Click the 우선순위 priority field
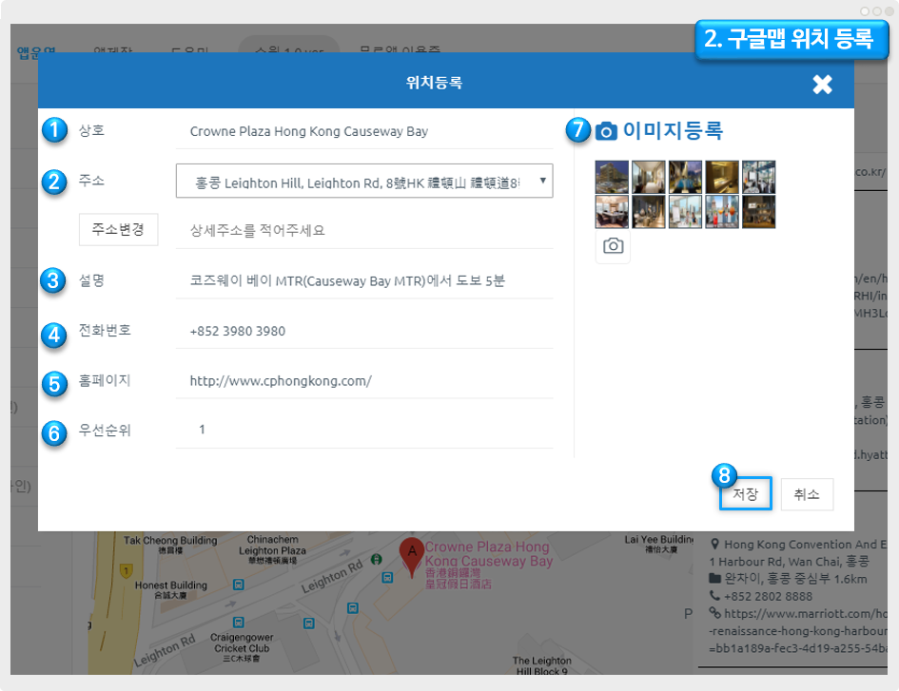Viewport: 899px width, 691px height. [363, 430]
